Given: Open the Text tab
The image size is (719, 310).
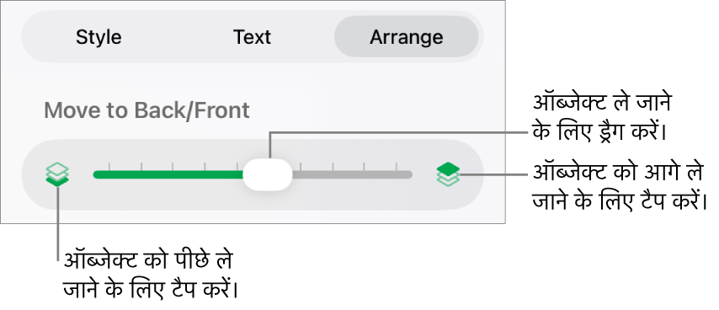Looking at the screenshot, I should 252,37.
